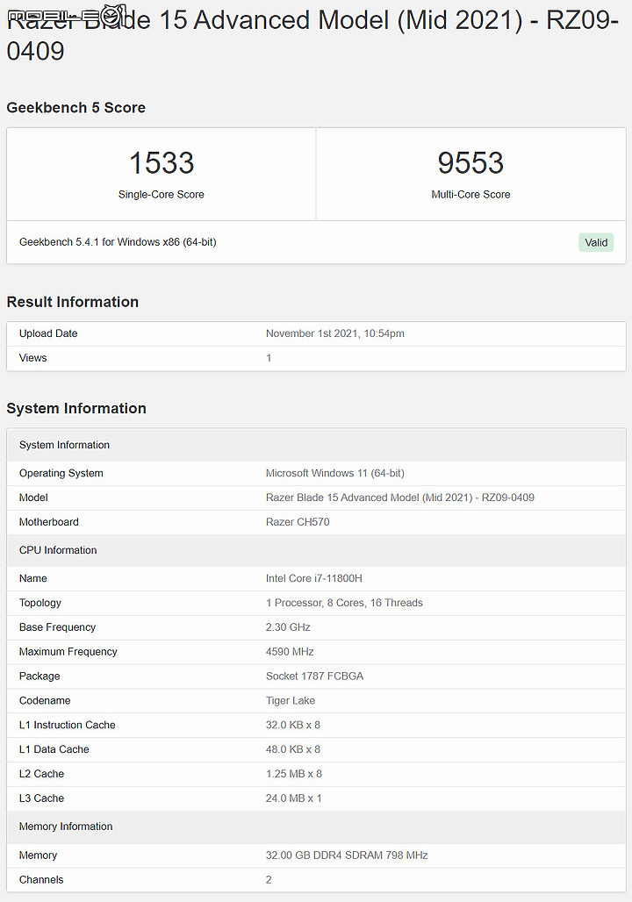632x902 pixels.
Task: Click the Motherboard row label
Action: 49,522
